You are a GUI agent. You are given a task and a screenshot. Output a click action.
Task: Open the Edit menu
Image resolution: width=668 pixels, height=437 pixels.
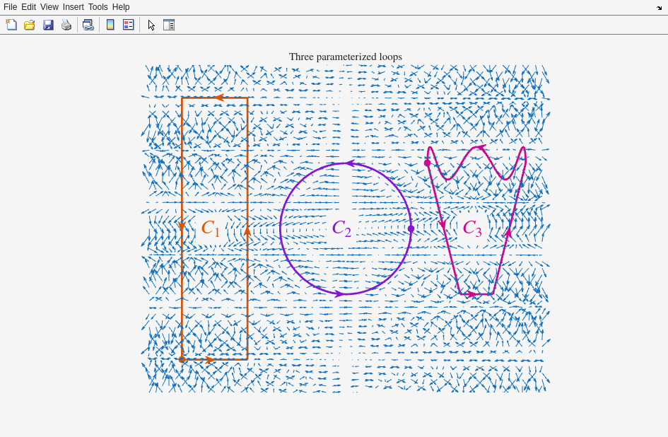pyautogui.click(x=28, y=7)
